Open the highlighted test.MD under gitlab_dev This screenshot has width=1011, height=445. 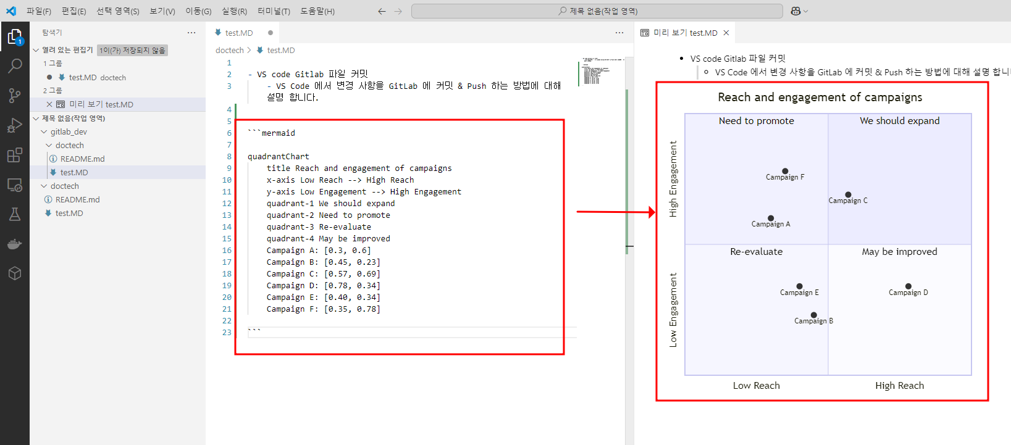117,172
